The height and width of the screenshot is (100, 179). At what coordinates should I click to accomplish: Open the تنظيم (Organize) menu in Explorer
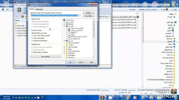pyautogui.click(x=174, y=9)
